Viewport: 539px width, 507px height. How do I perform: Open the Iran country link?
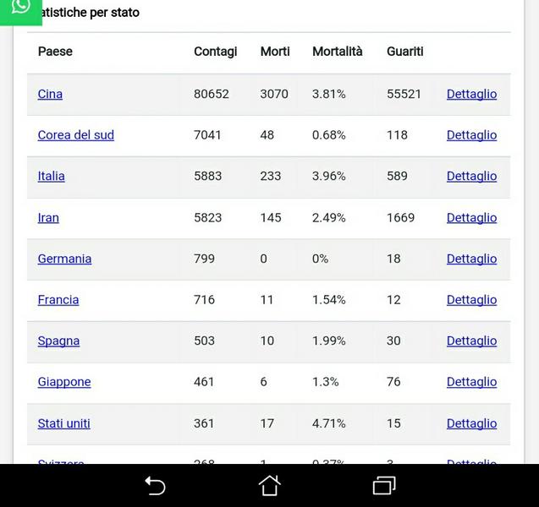point(48,217)
